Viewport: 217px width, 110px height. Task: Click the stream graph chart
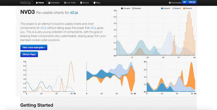111,77
